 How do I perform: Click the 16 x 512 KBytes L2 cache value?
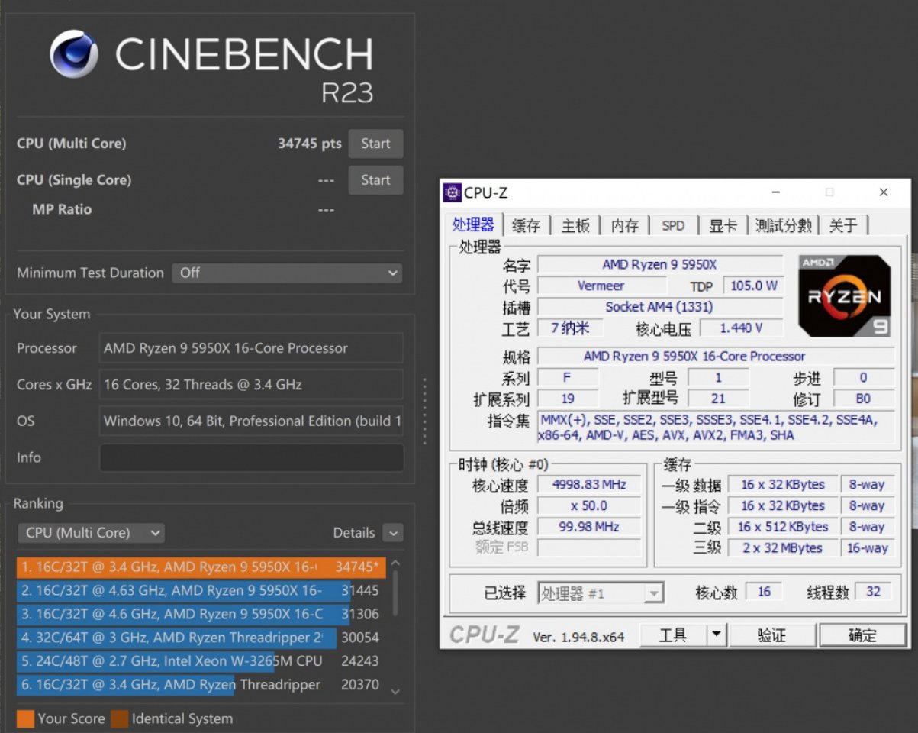(x=781, y=527)
